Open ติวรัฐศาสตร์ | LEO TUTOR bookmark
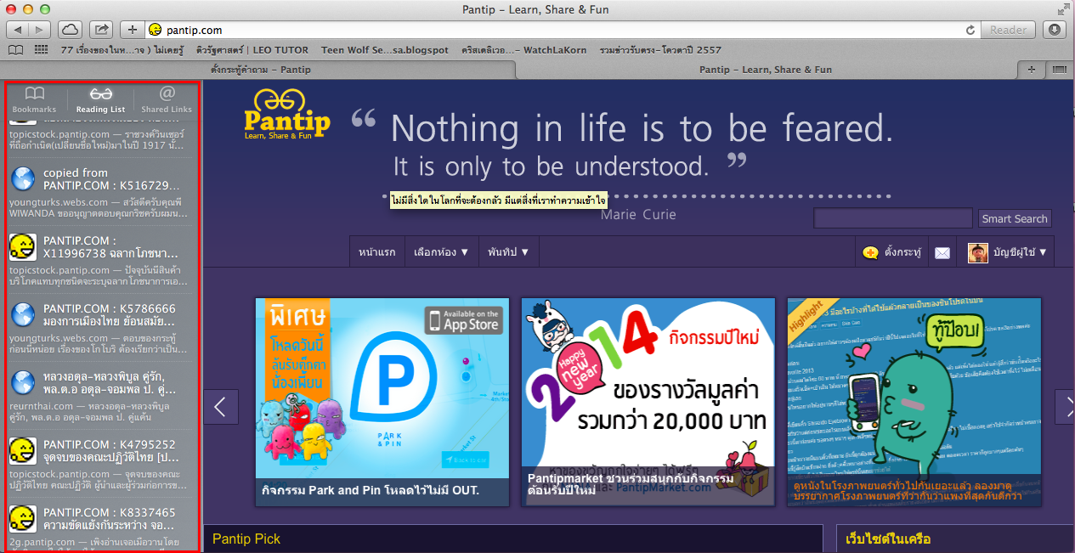The image size is (1075, 553). 252,50
